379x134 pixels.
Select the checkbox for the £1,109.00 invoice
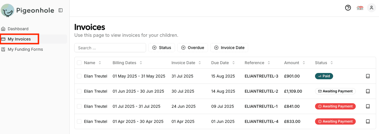79,91
